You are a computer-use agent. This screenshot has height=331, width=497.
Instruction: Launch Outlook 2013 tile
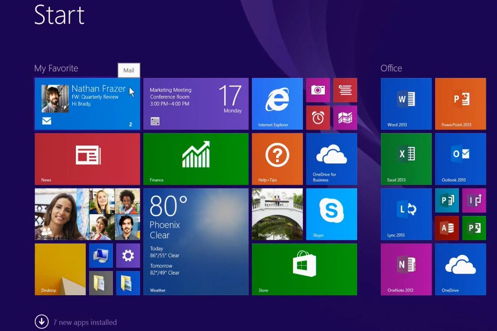point(461,159)
